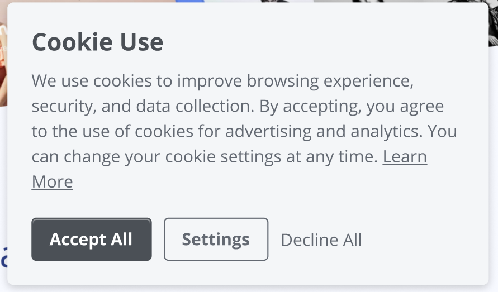Screen dimensions: 498x292
Task: Click the Decline All text beside Settings
Action: [x=321, y=240]
